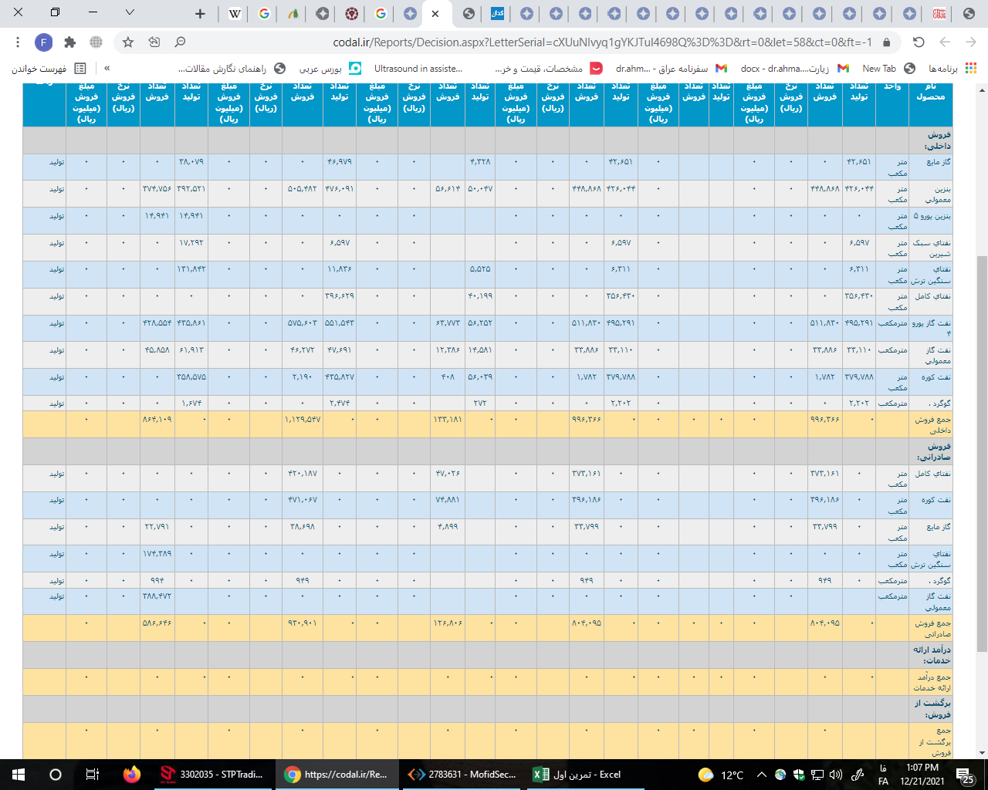Click the ۹۳۰,۹۰۱ export total value

point(303,623)
